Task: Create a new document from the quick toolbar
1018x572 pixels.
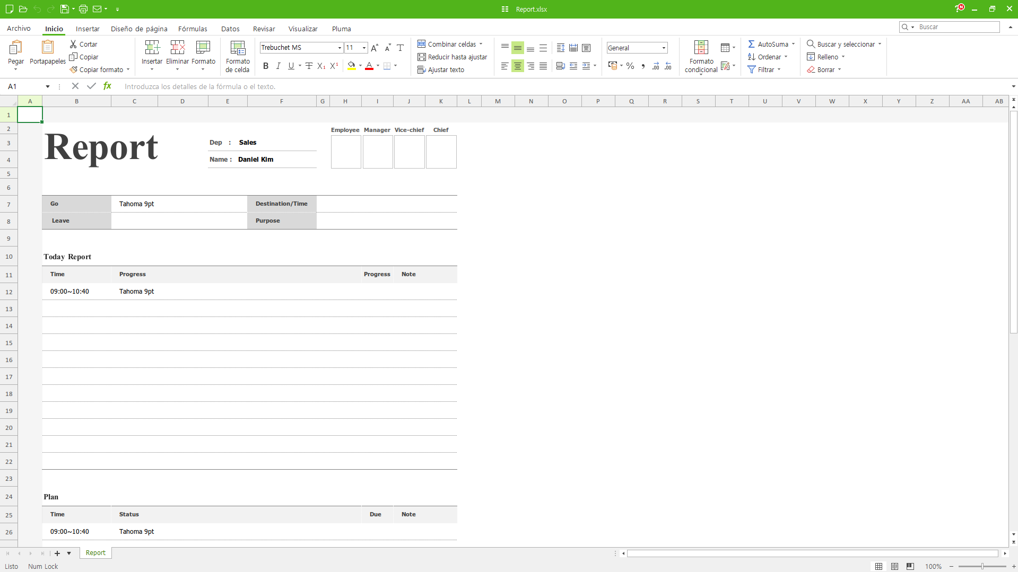Action: tap(10, 9)
